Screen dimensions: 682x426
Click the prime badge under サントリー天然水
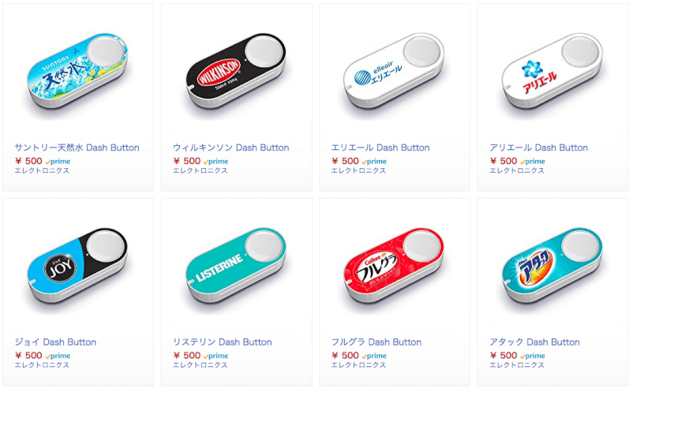58,161
